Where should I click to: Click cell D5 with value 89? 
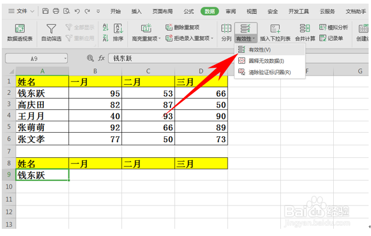[x=201, y=127]
